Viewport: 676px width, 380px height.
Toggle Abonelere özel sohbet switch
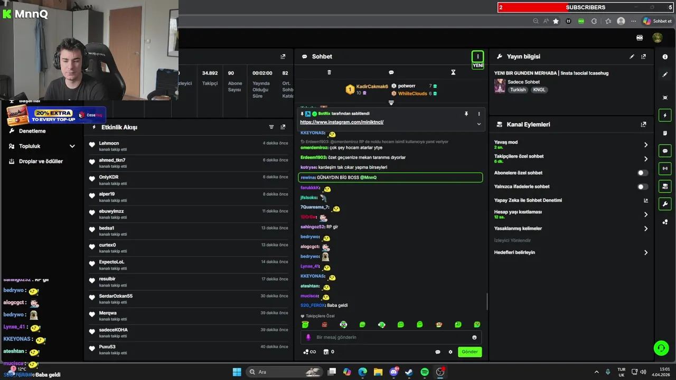click(x=642, y=173)
